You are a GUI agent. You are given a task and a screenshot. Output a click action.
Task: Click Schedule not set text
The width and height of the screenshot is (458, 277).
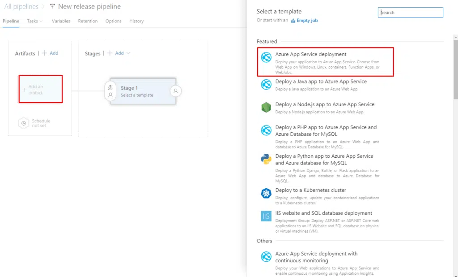click(x=41, y=123)
